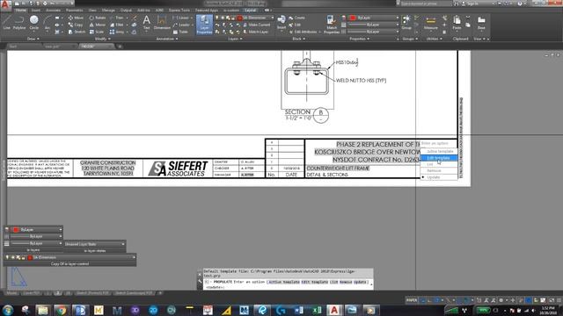Click red color swatch in ribbon Properties
The width and height of the screenshot is (563, 316).
(353, 18)
